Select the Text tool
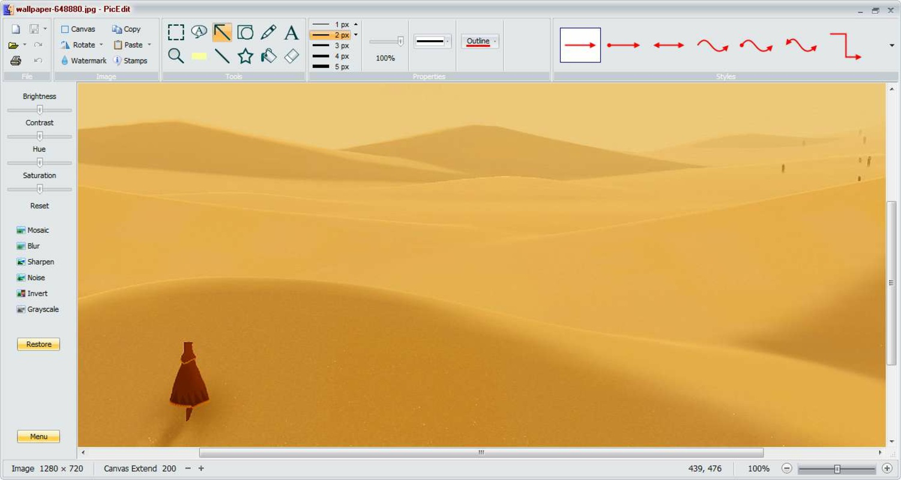Screen dimensions: 901x480 tap(291, 32)
